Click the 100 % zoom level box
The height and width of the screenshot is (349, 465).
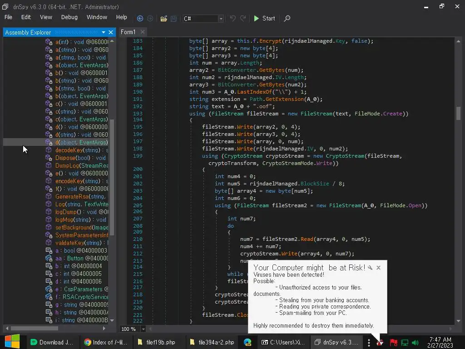(x=130, y=329)
